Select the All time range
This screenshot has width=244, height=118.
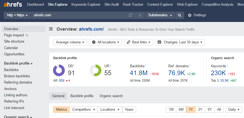tap(219, 110)
